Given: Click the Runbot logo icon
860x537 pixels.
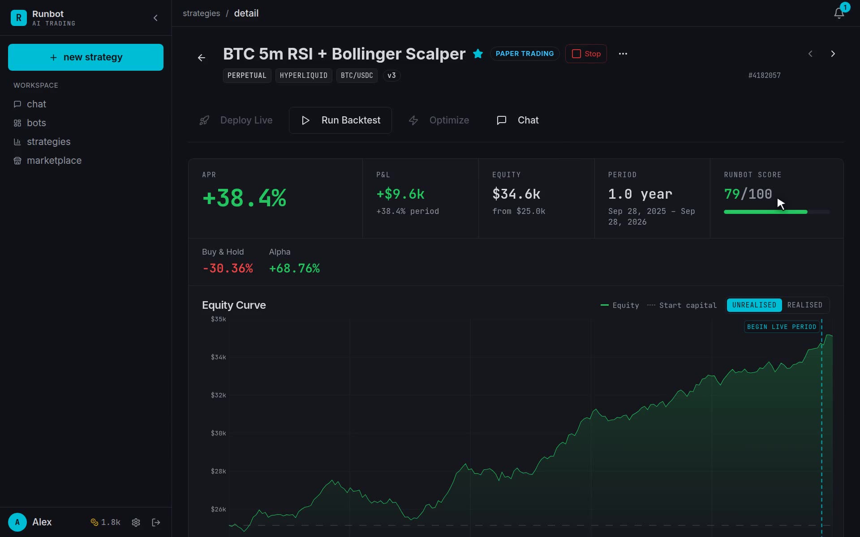Looking at the screenshot, I should [x=18, y=18].
